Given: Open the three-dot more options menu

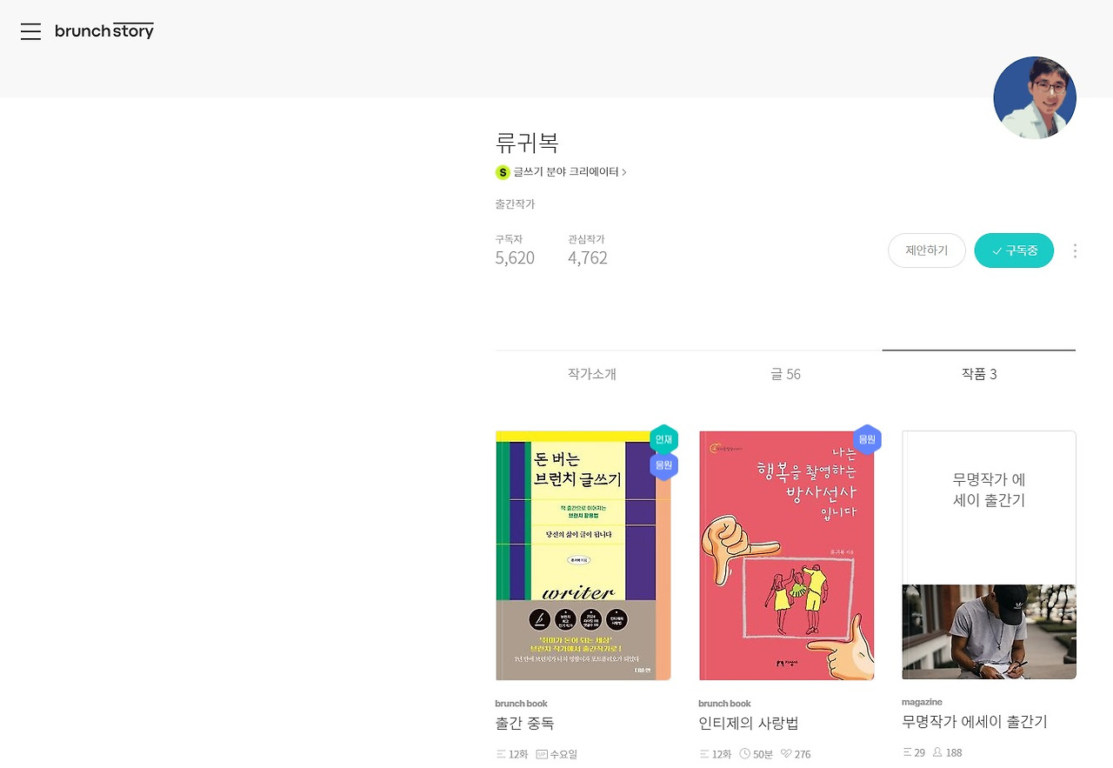Looking at the screenshot, I should pyautogui.click(x=1075, y=250).
